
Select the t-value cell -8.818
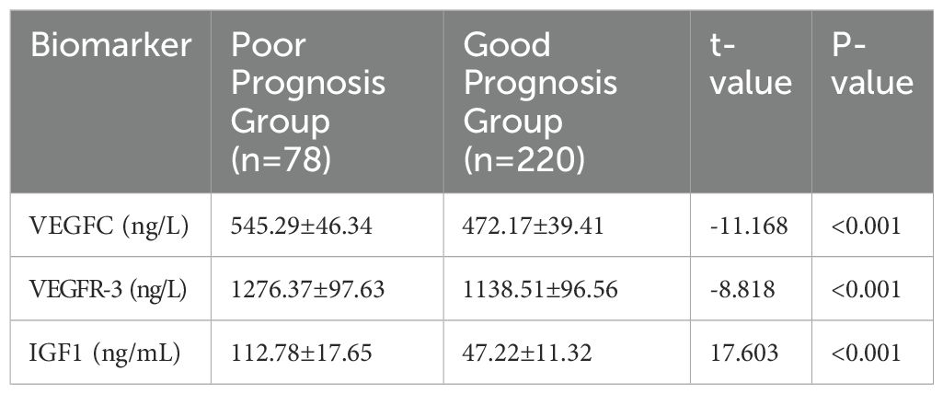742,289
